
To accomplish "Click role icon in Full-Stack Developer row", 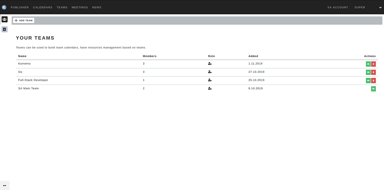I will (210, 80).
